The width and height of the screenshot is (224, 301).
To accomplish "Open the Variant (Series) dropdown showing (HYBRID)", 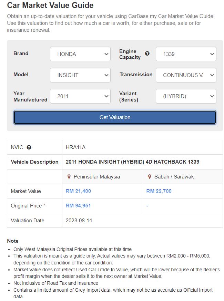I will (x=186, y=96).
